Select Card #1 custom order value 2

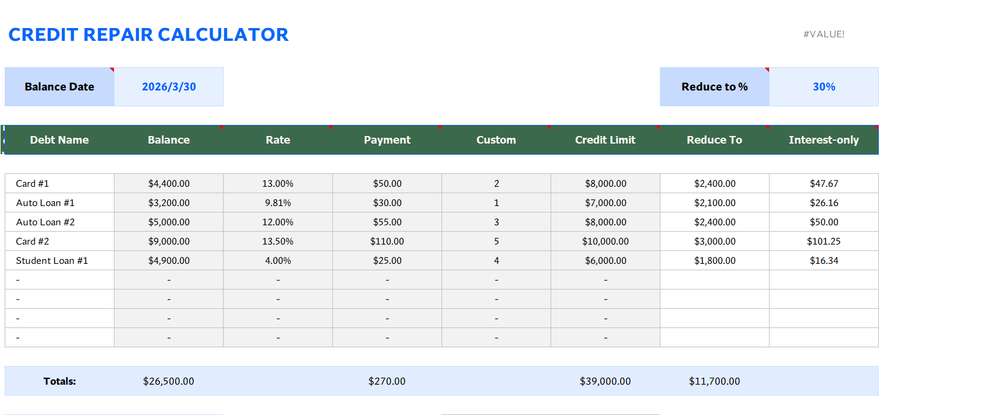pos(496,183)
